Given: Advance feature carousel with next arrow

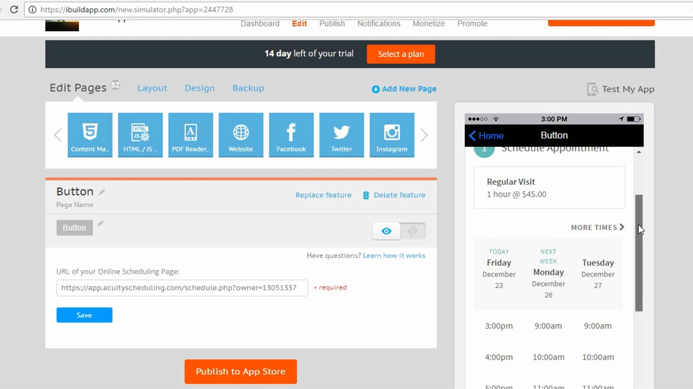Looking at the screenshot, I should coord(424,135).
